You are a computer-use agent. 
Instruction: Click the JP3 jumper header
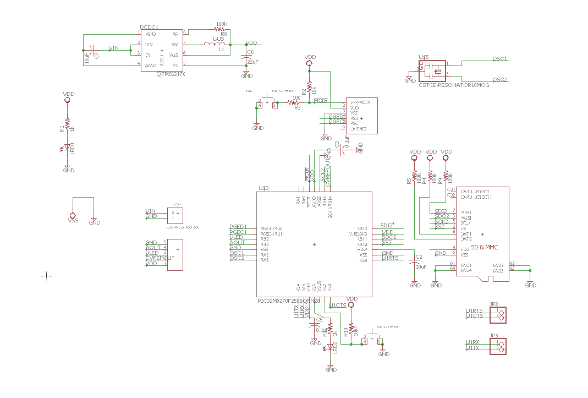pyautogui.click(x=501, y=346)
